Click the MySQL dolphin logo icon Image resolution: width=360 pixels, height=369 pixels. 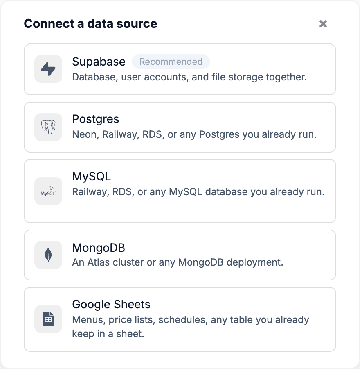click(48, 191)
